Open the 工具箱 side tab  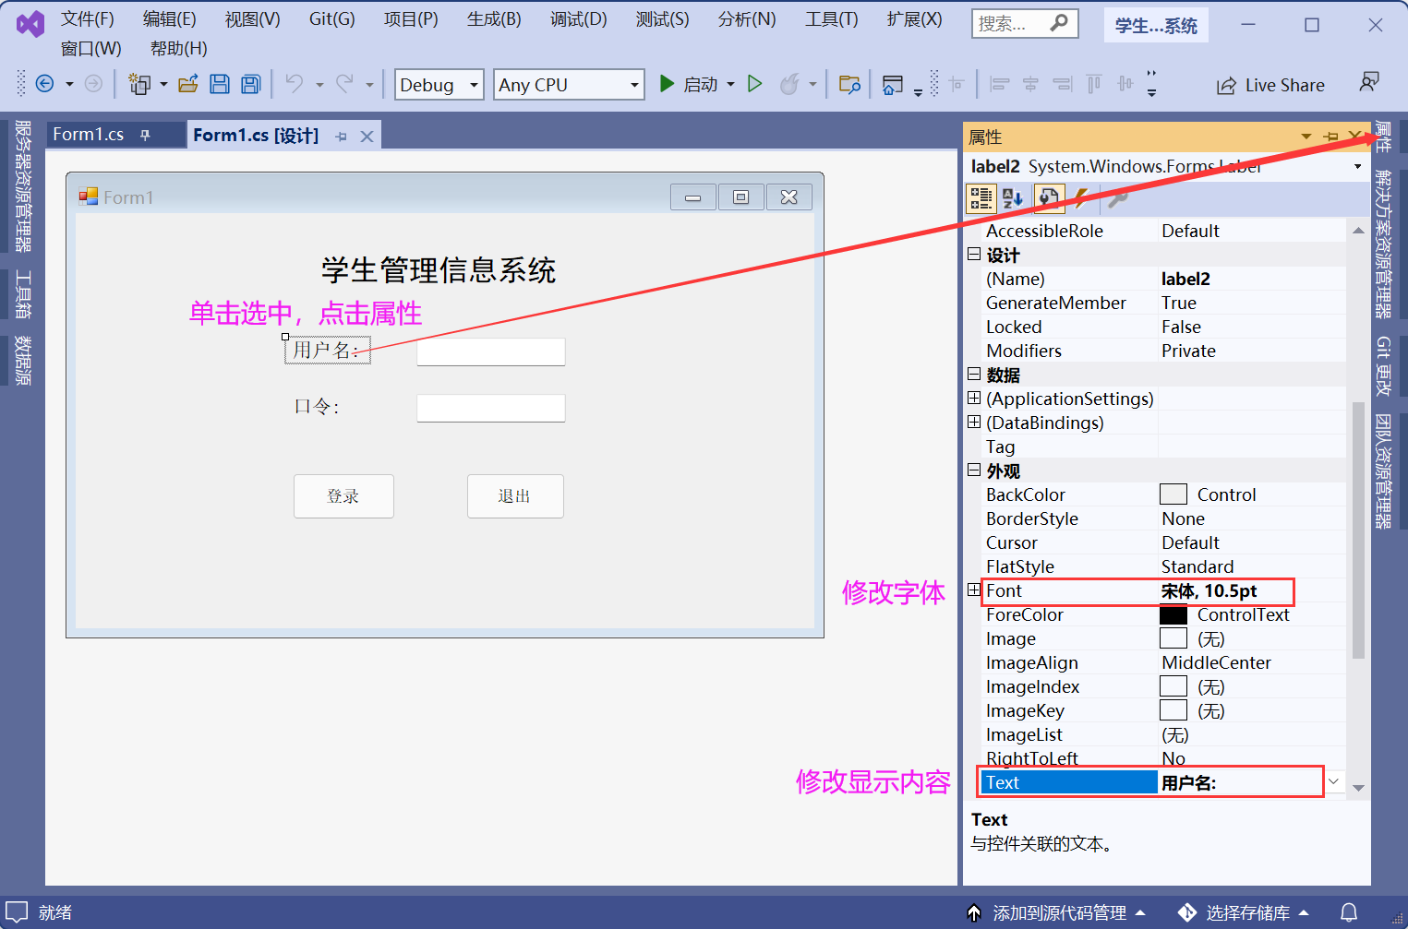click(x=24, y=294)
